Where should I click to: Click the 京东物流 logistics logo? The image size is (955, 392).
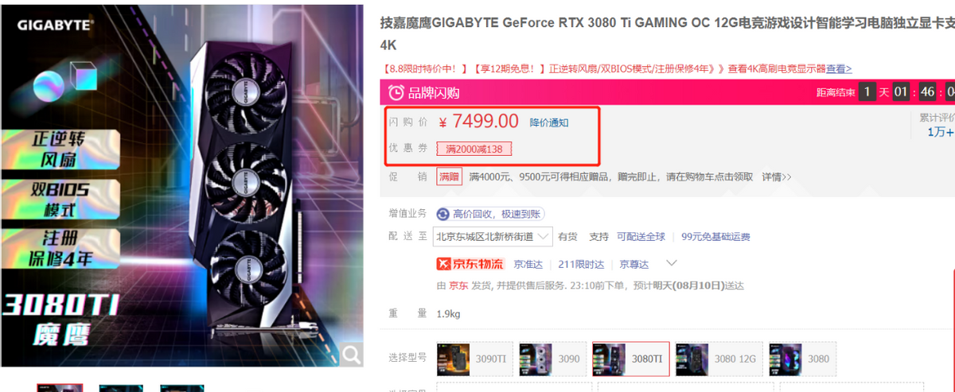coord(470,264)
